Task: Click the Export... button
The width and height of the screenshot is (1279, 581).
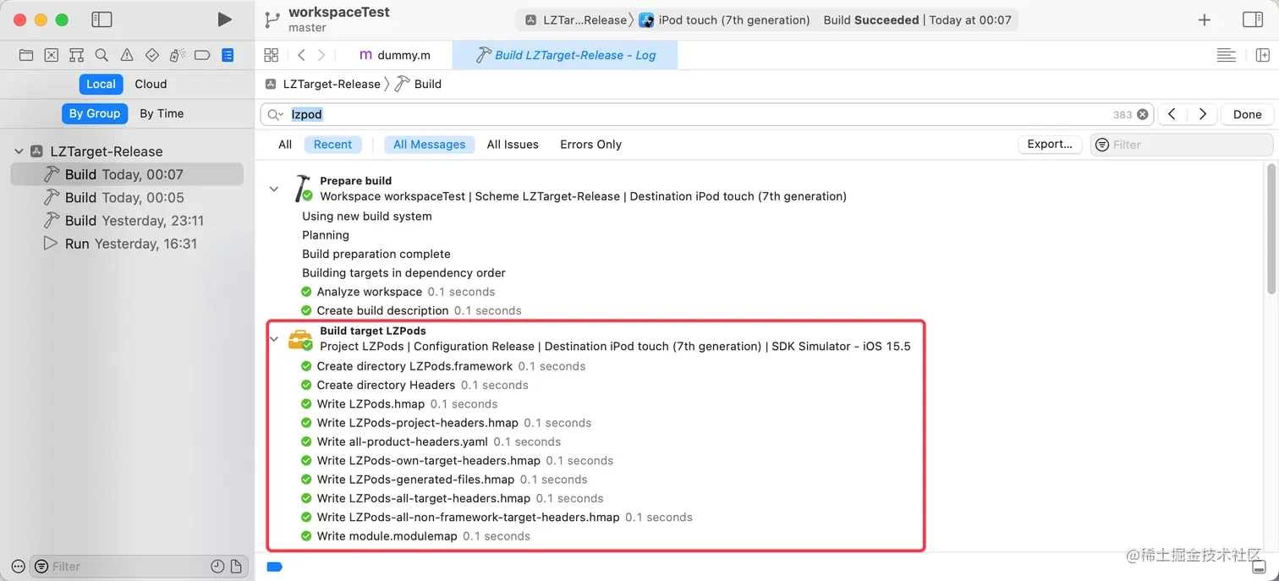Action: coord(1050,145)
